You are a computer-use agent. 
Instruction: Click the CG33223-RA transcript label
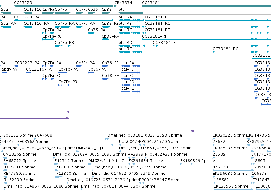coord(27,17)
